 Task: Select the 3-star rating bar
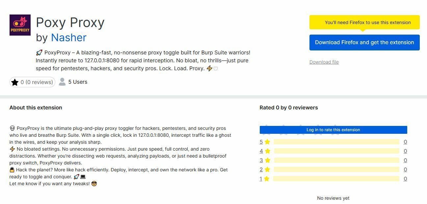[336, 160]
